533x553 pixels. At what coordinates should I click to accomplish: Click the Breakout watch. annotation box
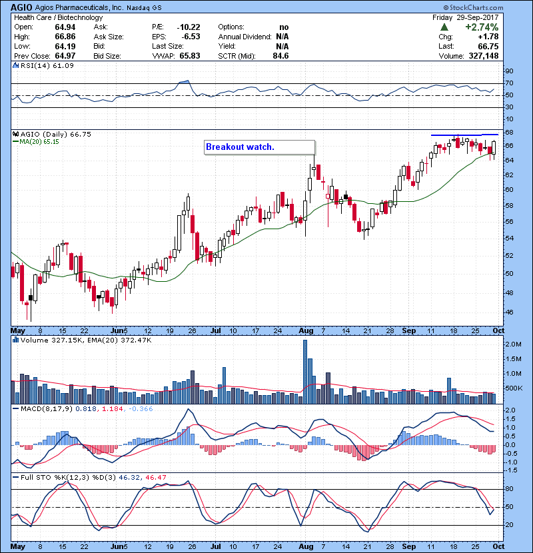259,147
